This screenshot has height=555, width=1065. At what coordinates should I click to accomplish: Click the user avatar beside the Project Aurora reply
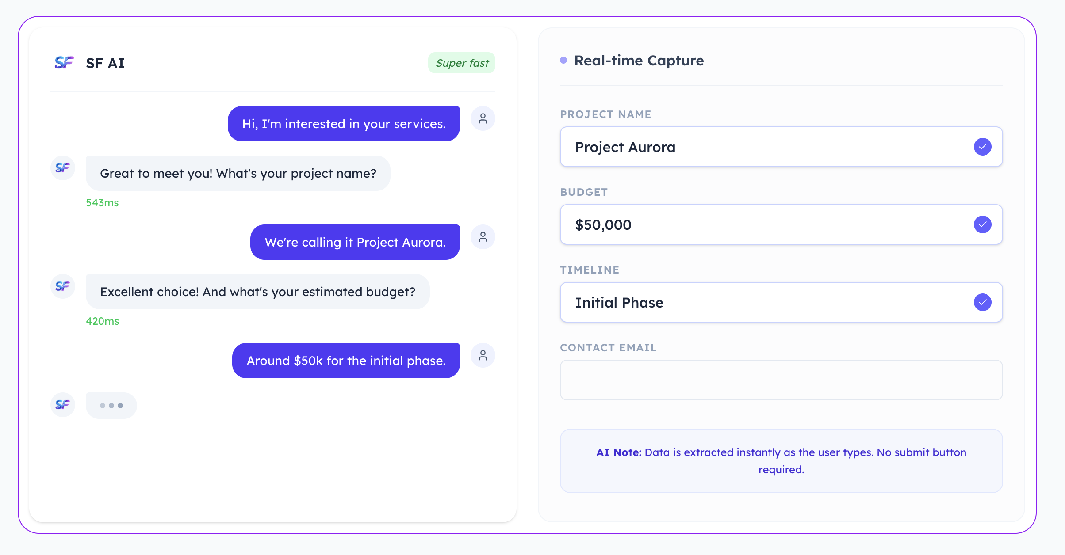483,237
